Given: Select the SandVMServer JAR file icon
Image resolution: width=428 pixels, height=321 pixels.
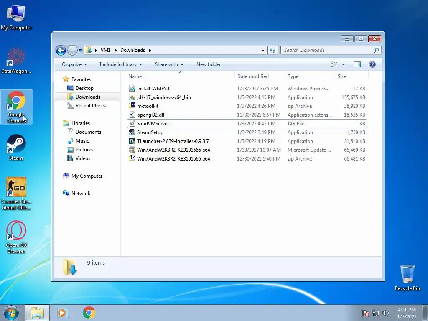Looking at the screenshot, I should tap(132, 123).
